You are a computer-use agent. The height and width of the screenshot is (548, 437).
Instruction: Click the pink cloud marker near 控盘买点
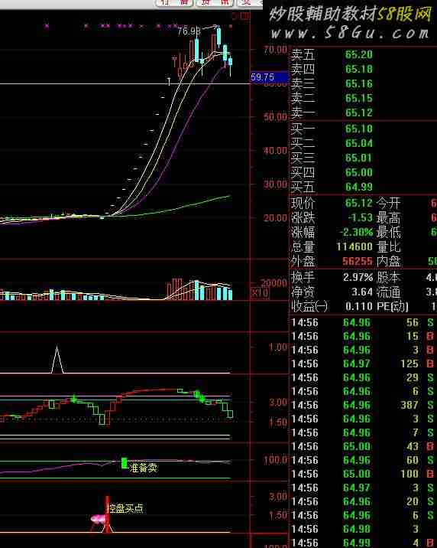(98, 519)
